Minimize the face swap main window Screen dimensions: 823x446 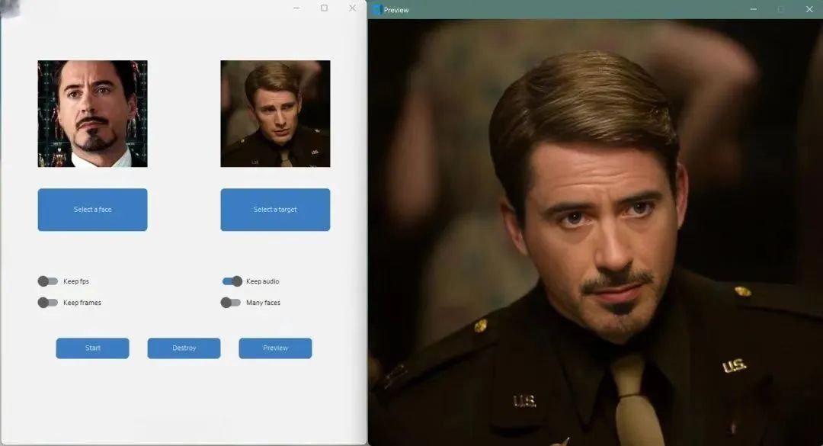pyautogui.click(x=296, y=8)
